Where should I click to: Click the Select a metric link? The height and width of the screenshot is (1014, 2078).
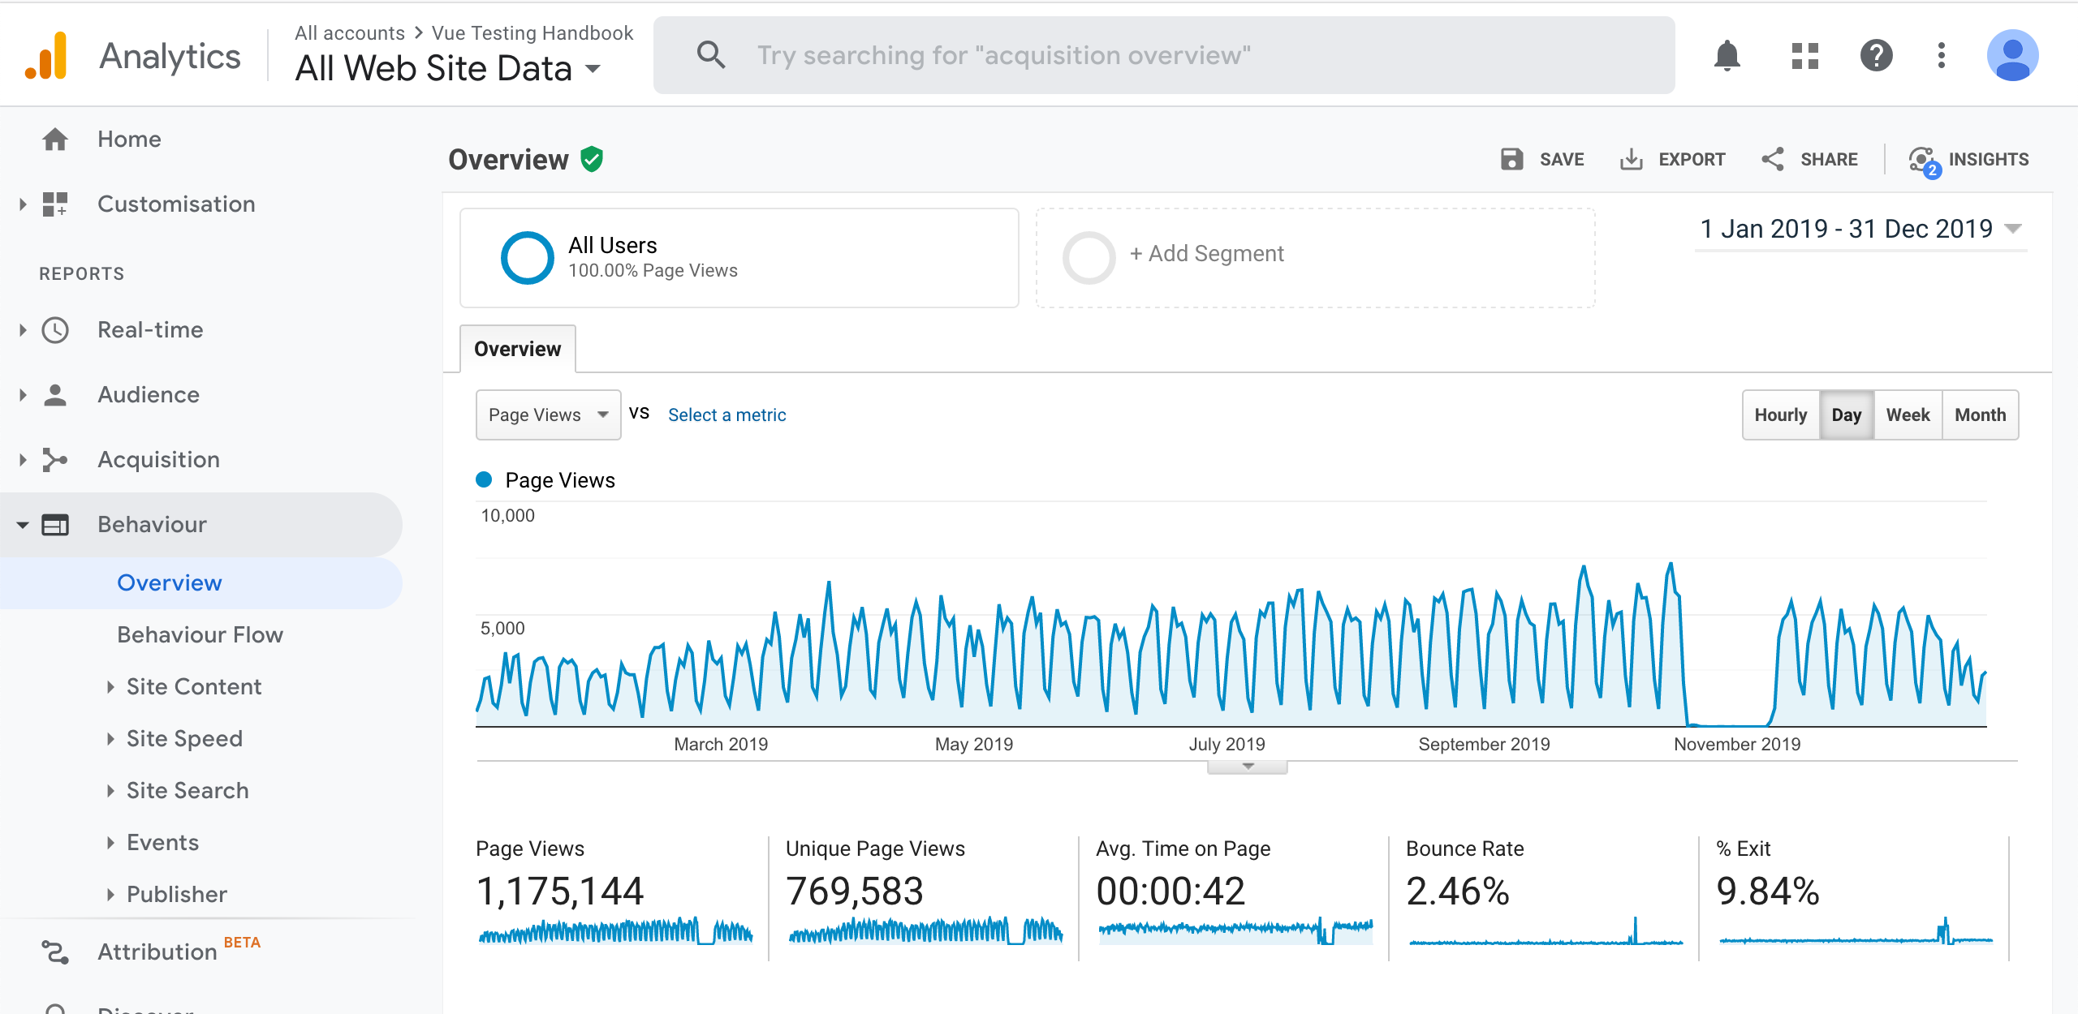click(x=726, y=415)
